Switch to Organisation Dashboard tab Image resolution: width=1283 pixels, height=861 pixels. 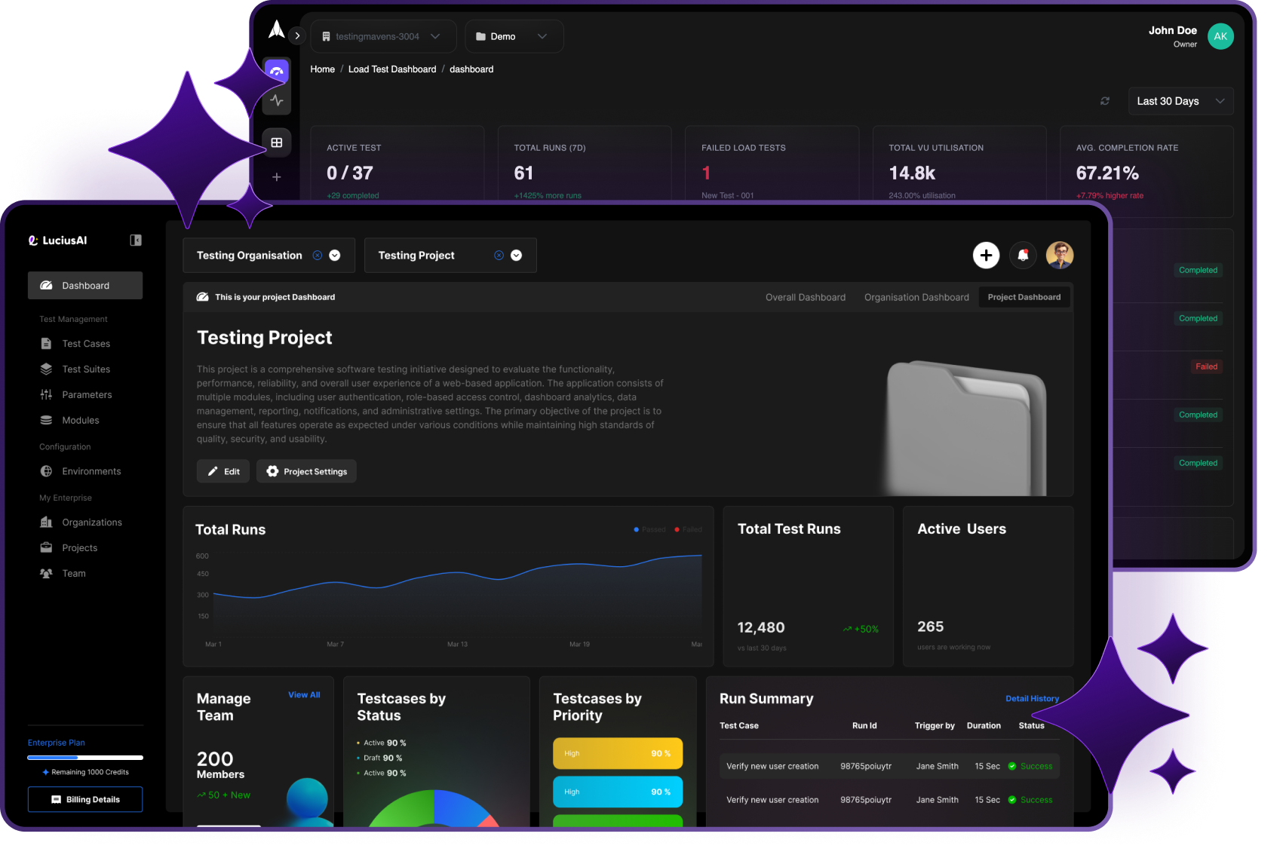pos(916,297)
